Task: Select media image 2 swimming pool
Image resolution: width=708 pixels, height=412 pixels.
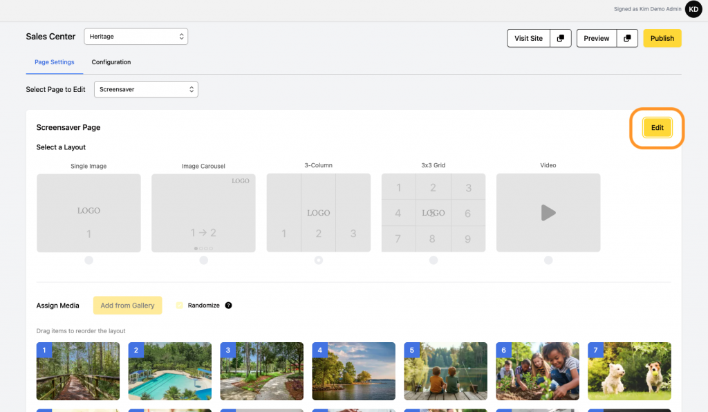Action: [x=170, y=371]
